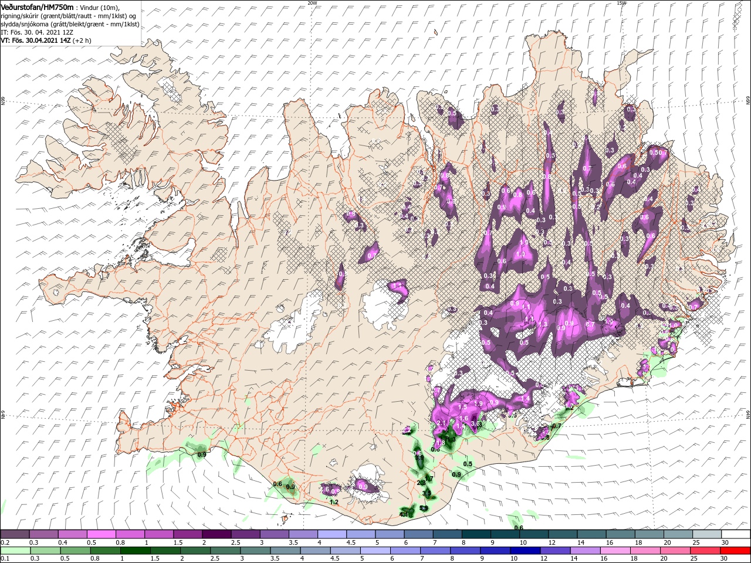Click the 1.9 snow value on the map
751x563 pixels.
(x=478, y=403)
